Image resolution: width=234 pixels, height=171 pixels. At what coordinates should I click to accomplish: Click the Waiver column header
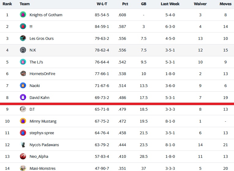[x=200, y=4]
